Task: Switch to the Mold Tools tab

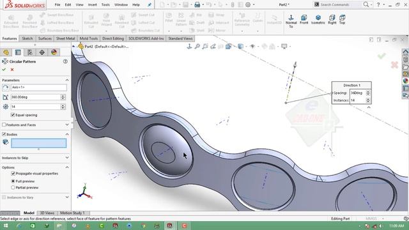Action: [89, 38]
